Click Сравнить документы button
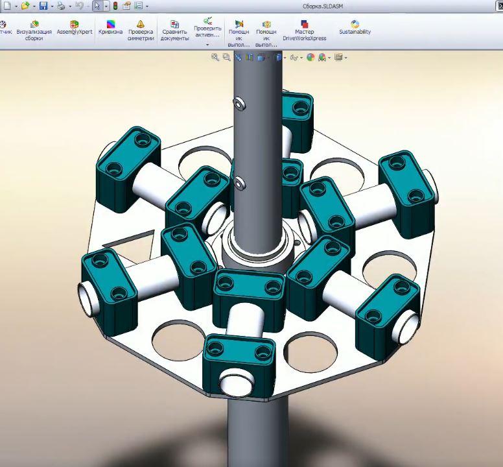The width and height of the screenshot is (503, 467). 174,30
